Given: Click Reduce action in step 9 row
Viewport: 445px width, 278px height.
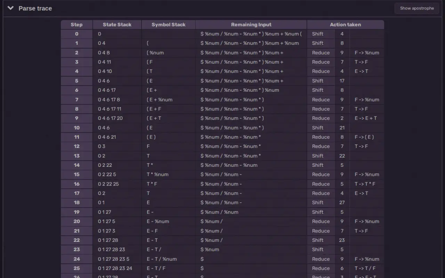Looking at the screenshot, I should 321,118.
